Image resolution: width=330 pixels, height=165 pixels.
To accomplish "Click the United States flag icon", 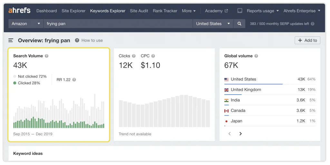I will click(x=227, y=79).
